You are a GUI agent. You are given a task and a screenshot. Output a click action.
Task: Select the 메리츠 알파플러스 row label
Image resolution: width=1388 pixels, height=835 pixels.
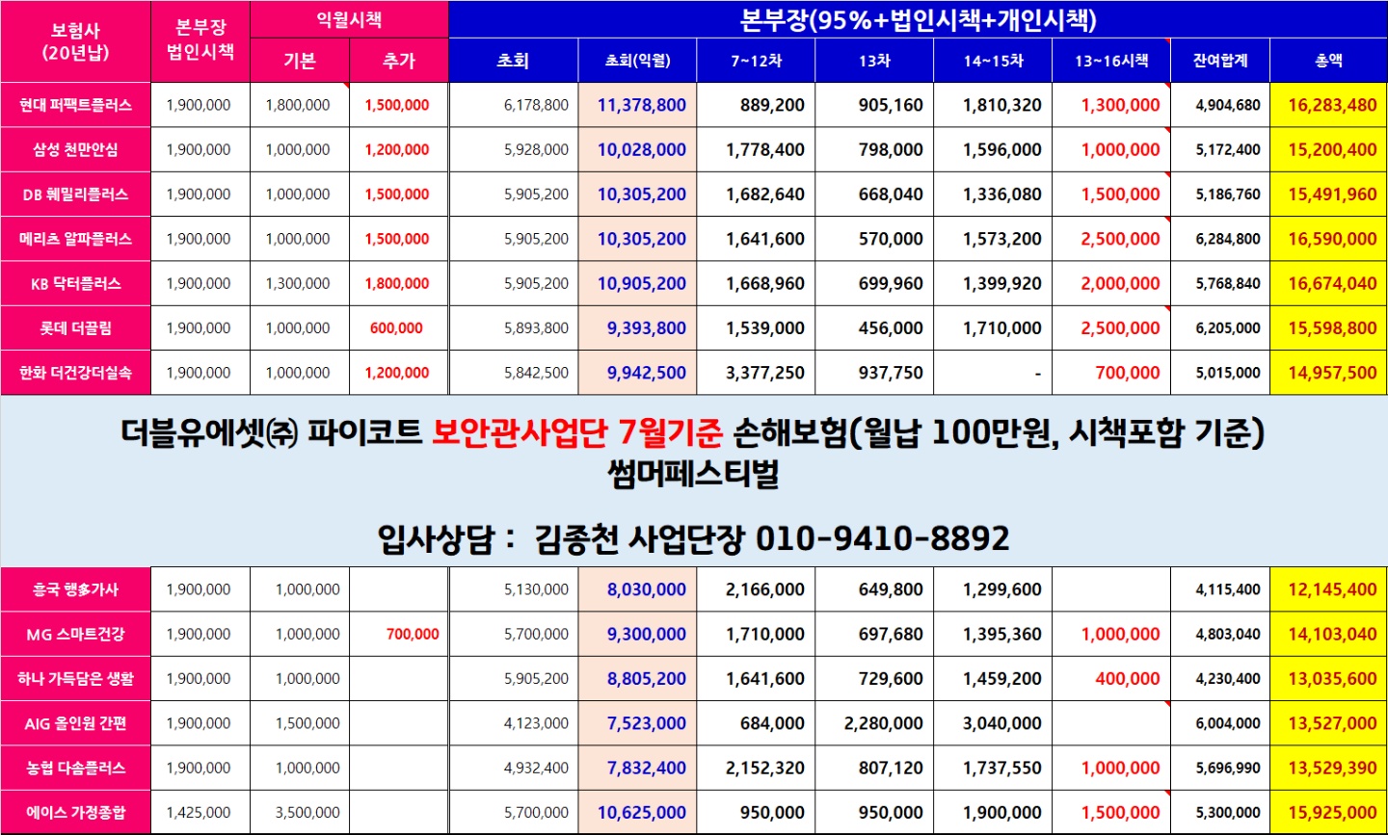[x=75, y=239]
